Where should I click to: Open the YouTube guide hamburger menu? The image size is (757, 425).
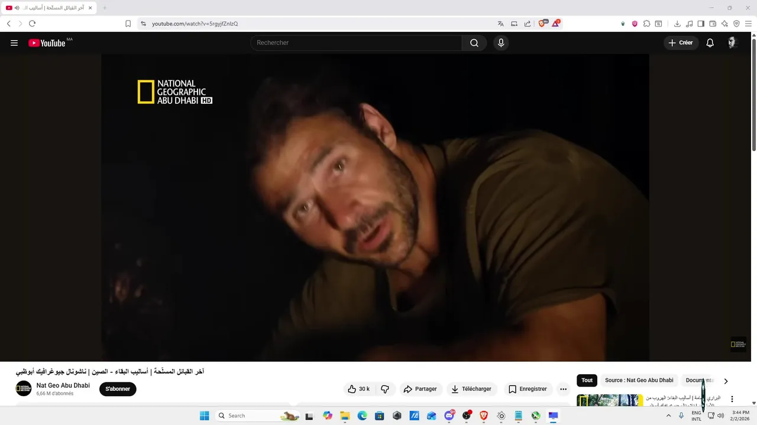tap(14, 43)
